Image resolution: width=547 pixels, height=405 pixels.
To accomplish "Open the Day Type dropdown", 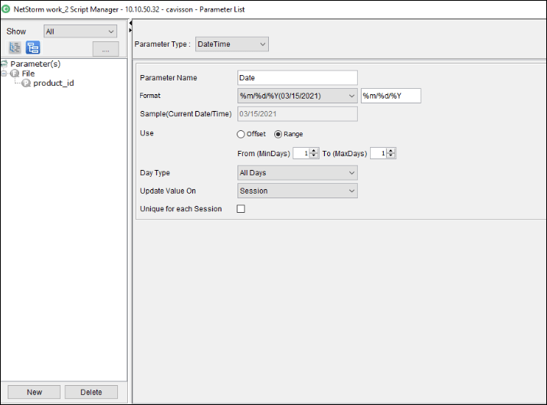I will [297, 173].
